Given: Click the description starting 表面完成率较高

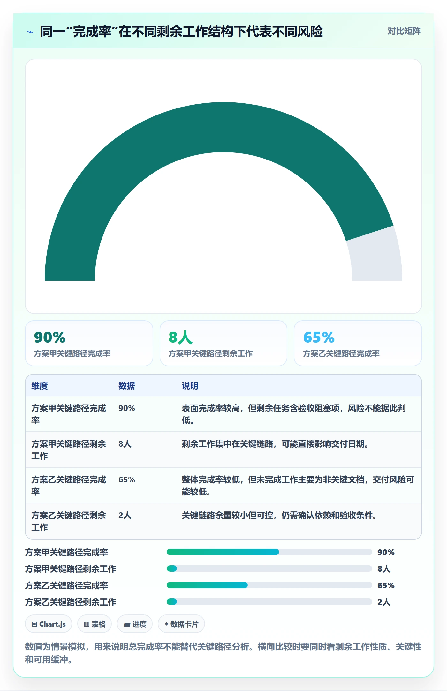Looking at the screenshot, I should click(294, 414).
